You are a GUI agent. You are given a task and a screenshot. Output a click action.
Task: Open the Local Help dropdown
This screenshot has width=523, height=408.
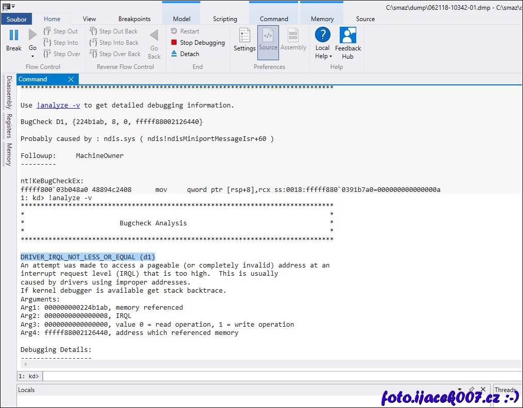pos(323,56)
